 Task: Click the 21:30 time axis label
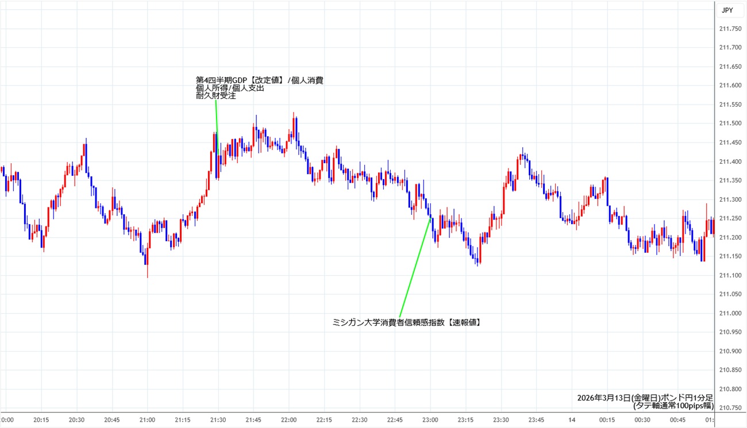[x=218, y=420]
